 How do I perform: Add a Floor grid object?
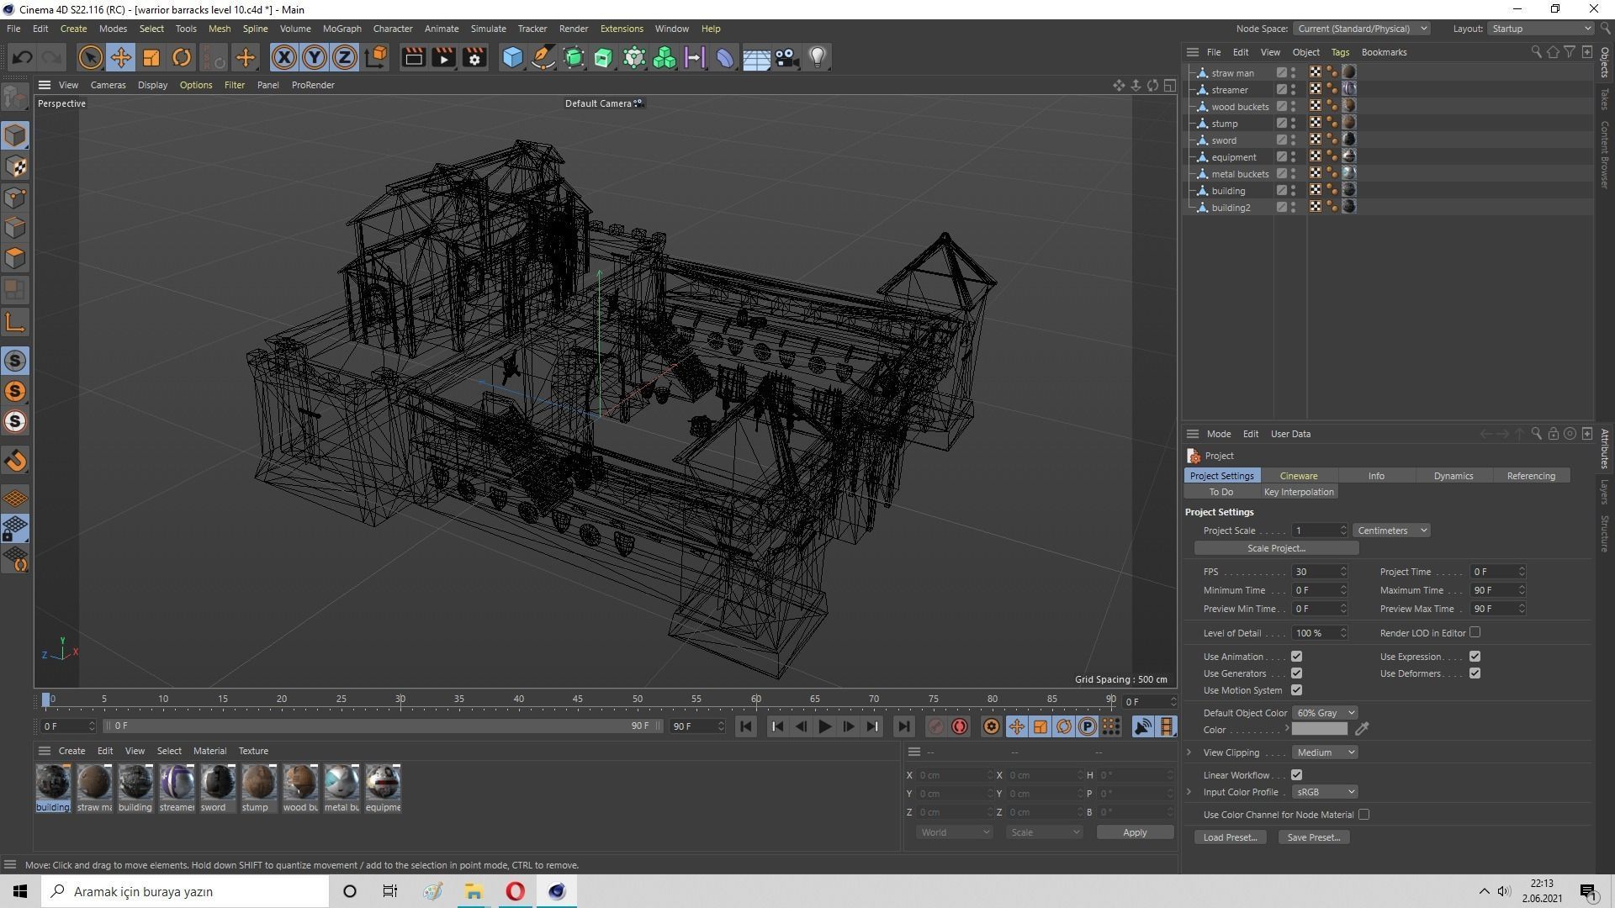(756, 57)
